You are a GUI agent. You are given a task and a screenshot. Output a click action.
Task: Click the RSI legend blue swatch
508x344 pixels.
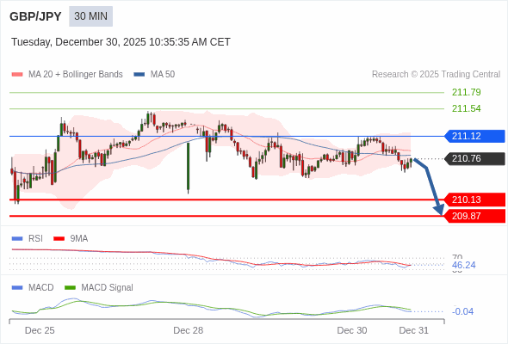[x=17, y=239]
